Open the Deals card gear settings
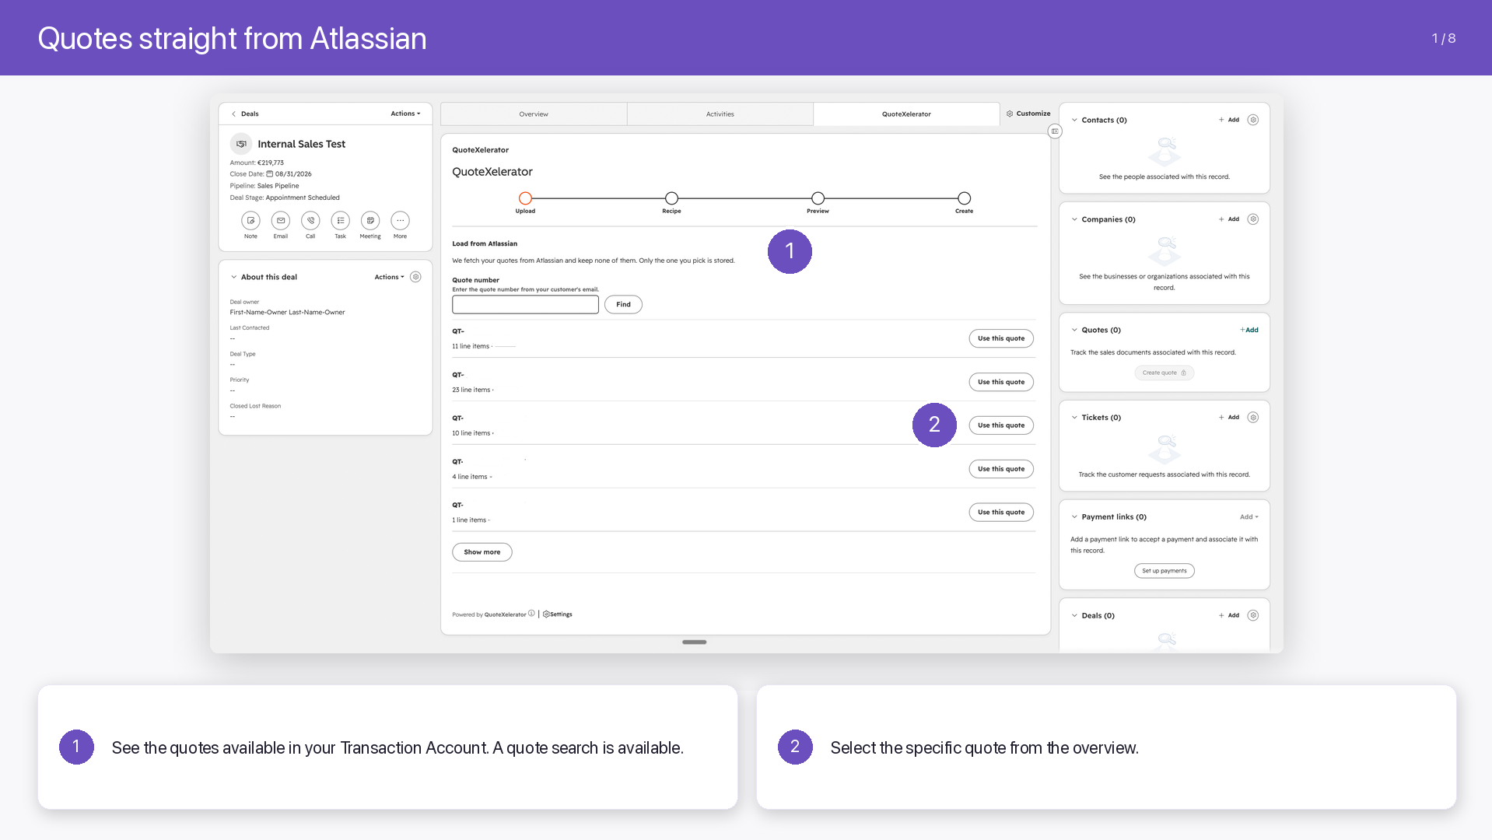This screenshot has width=1492, height=840. pyautogui.click(x=1252, y=615)
